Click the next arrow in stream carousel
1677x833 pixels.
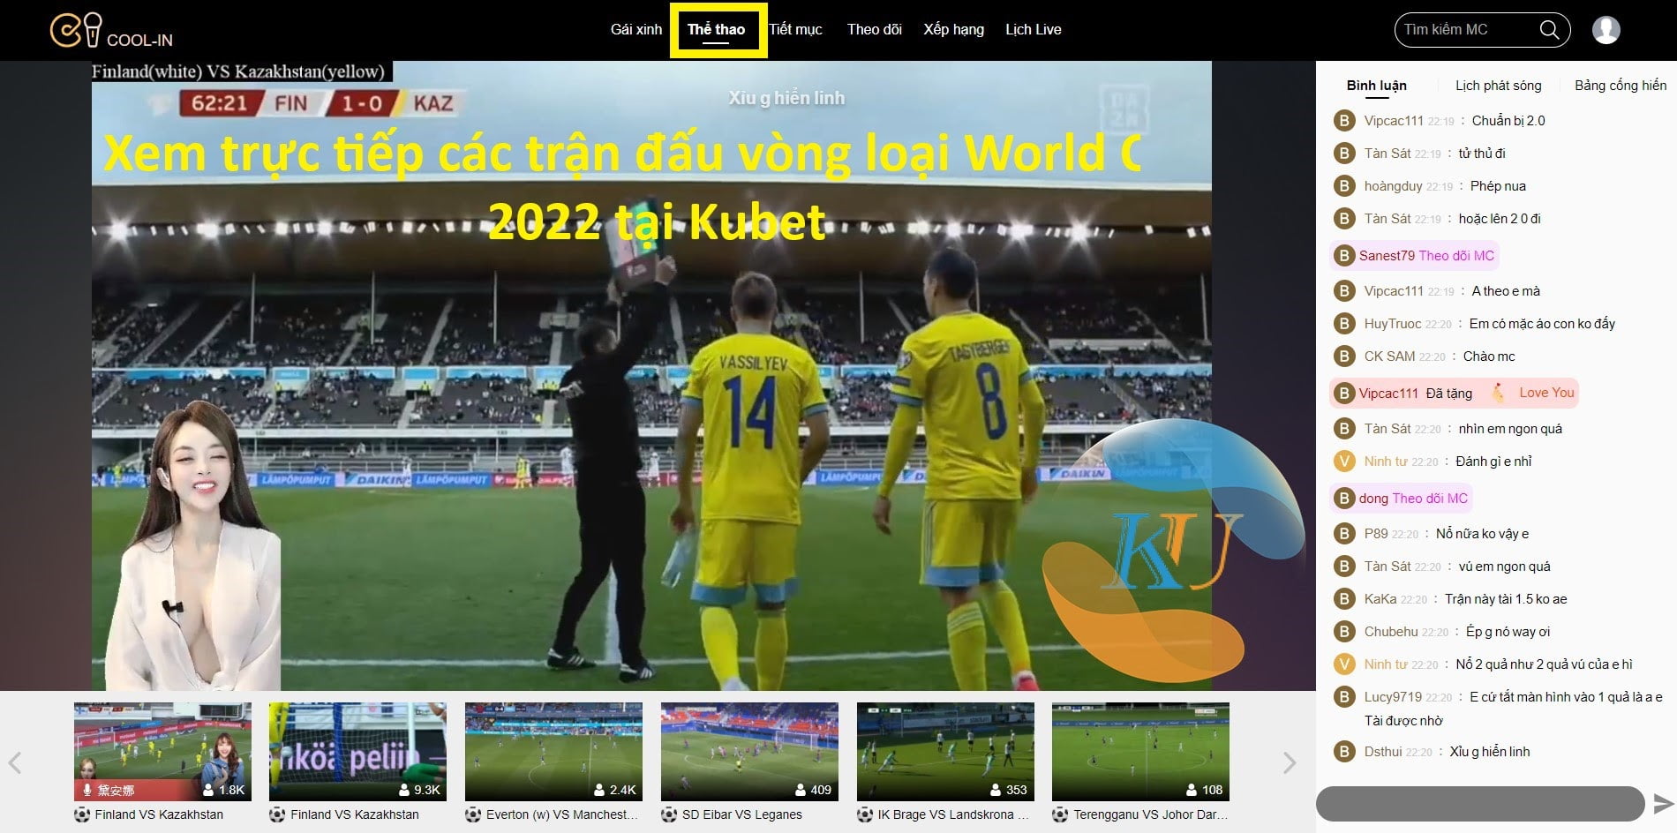(x=1290, y=762)
